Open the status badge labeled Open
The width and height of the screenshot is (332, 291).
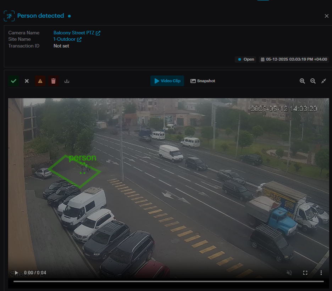(x=246, y=60)
